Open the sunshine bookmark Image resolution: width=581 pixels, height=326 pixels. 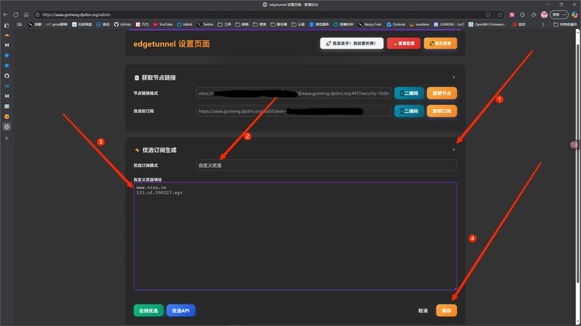419,24
